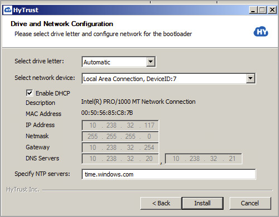Click the HyTrust title bar icon
The height and width of the screenshot is (217, 279).
click(8, 10)
